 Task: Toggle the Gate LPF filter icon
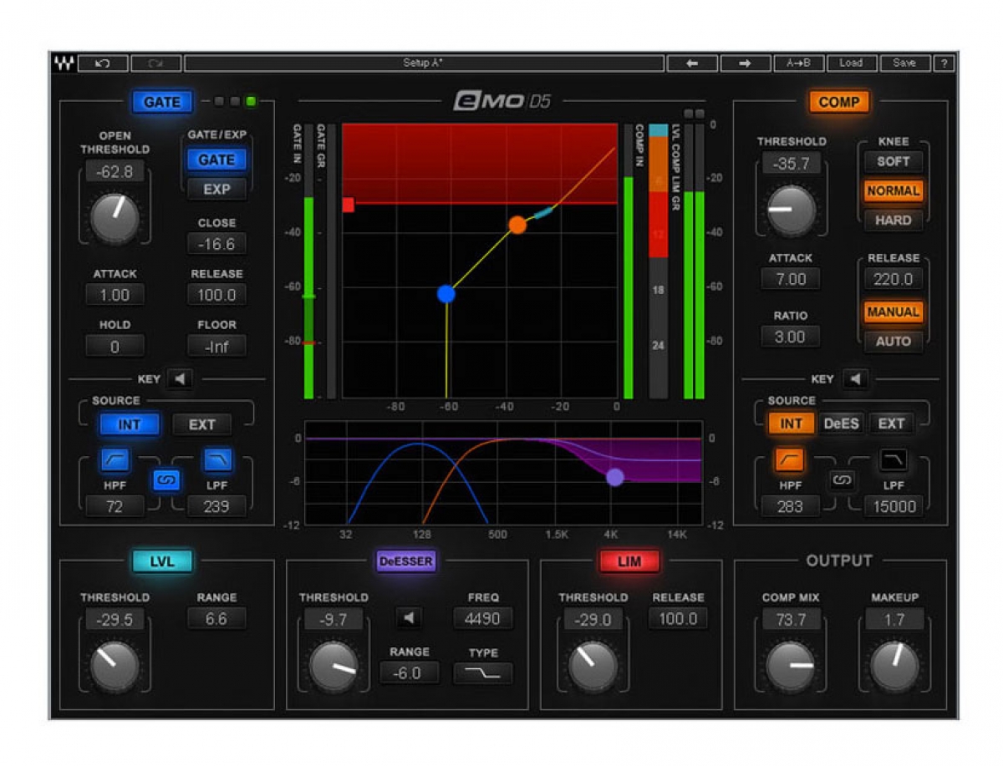pos(217,459)
